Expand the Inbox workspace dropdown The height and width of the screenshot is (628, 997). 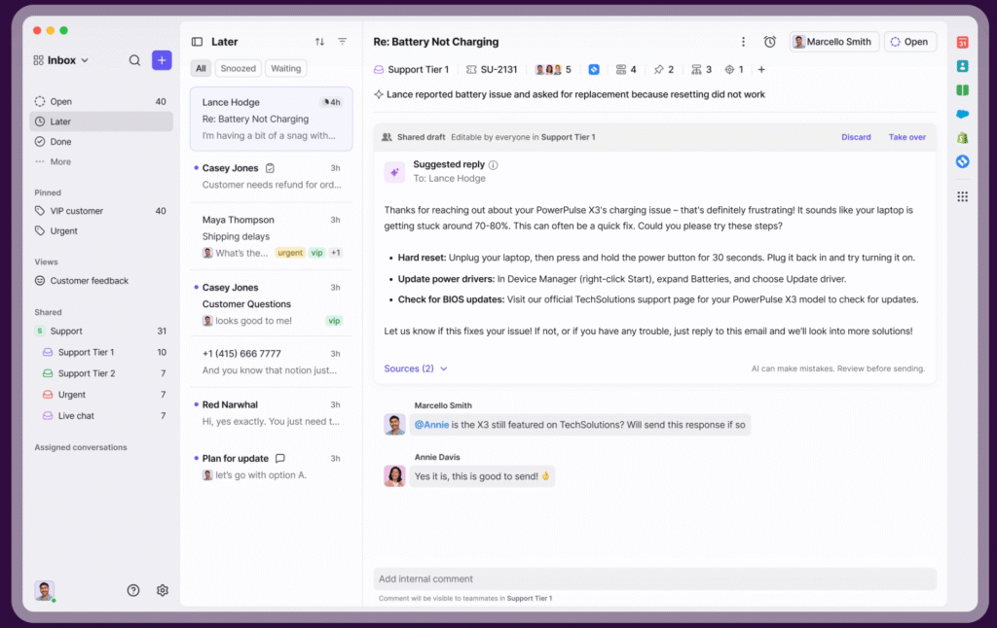pyautogui.click(x=61, y=60)
